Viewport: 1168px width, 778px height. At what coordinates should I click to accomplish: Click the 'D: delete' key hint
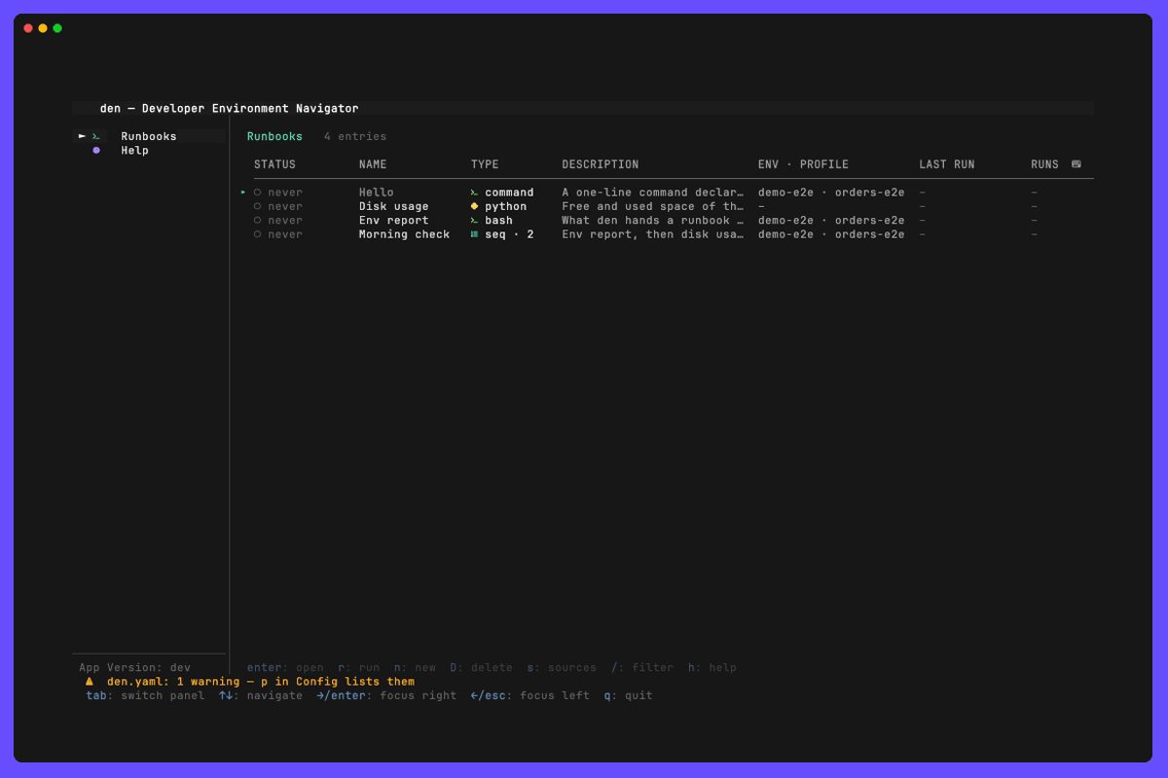(481, 668)
